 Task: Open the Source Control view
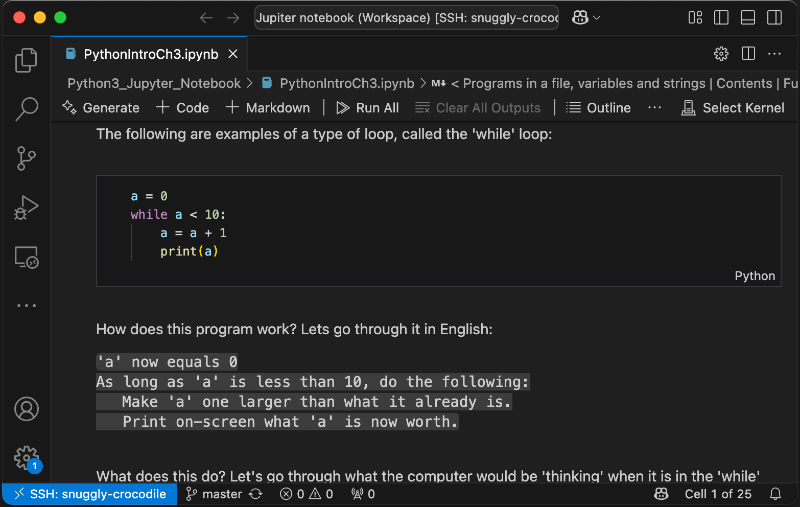coord(26,158)
